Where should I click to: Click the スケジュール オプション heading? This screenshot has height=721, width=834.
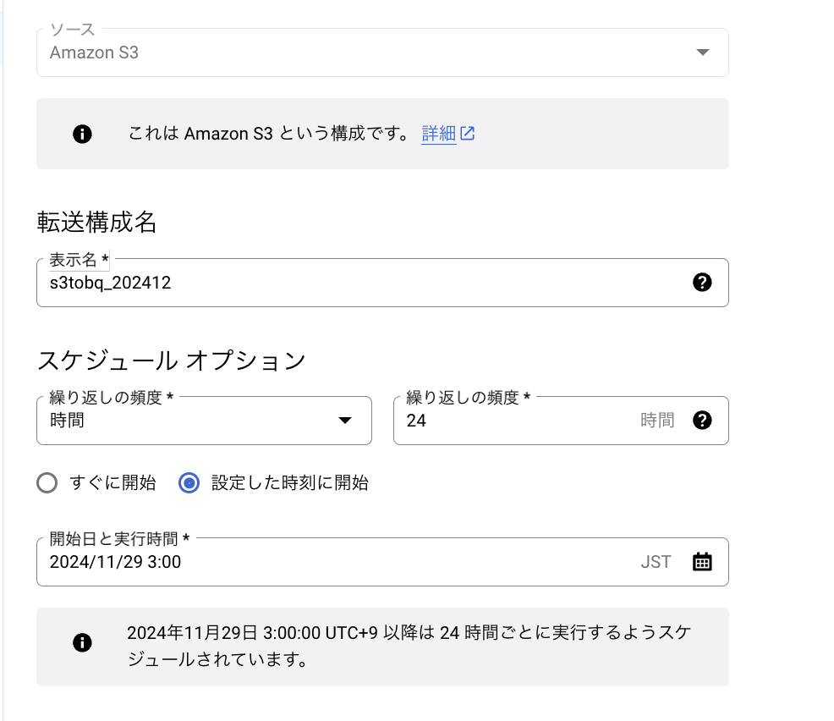pyautogui.click(x=171, y=360)
